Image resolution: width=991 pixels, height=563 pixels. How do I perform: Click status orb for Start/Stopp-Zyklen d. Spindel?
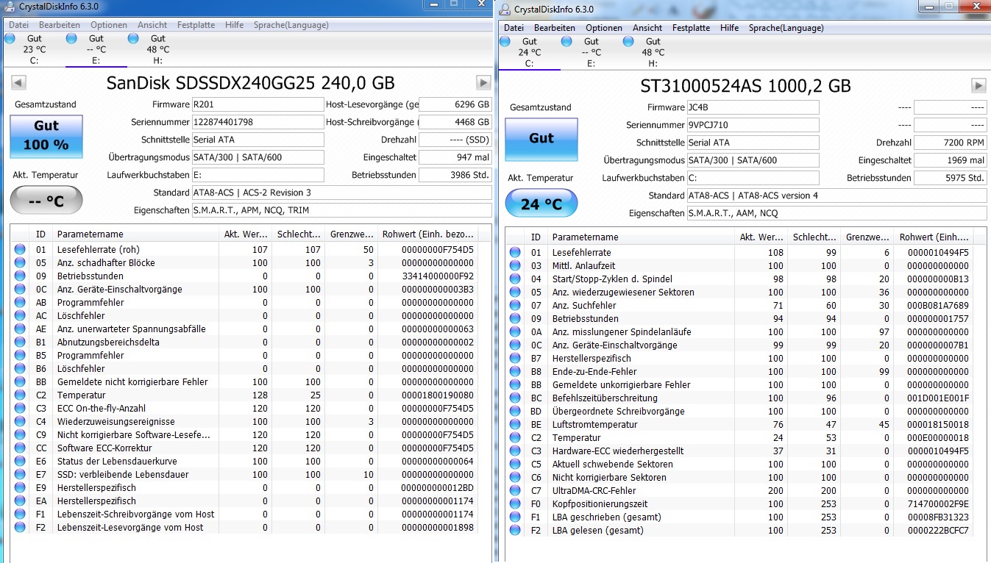(x=515, y=279)
